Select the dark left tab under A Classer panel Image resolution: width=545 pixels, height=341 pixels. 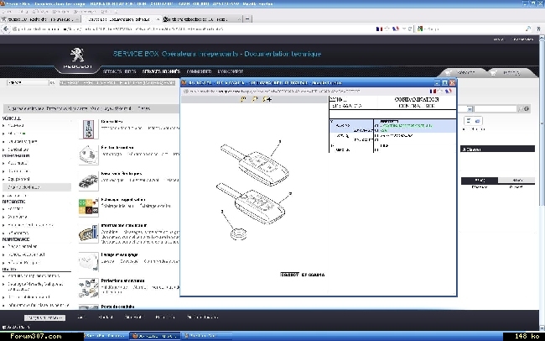(480, 181)
